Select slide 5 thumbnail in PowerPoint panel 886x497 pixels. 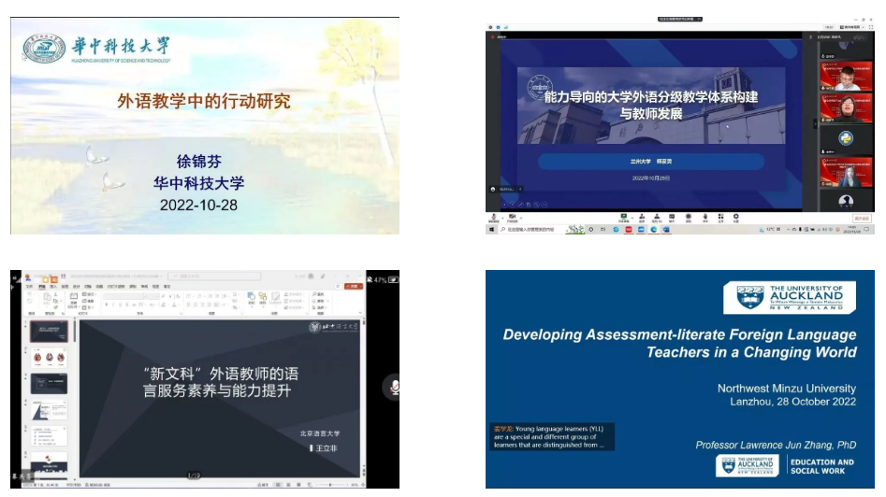[50, 436]
